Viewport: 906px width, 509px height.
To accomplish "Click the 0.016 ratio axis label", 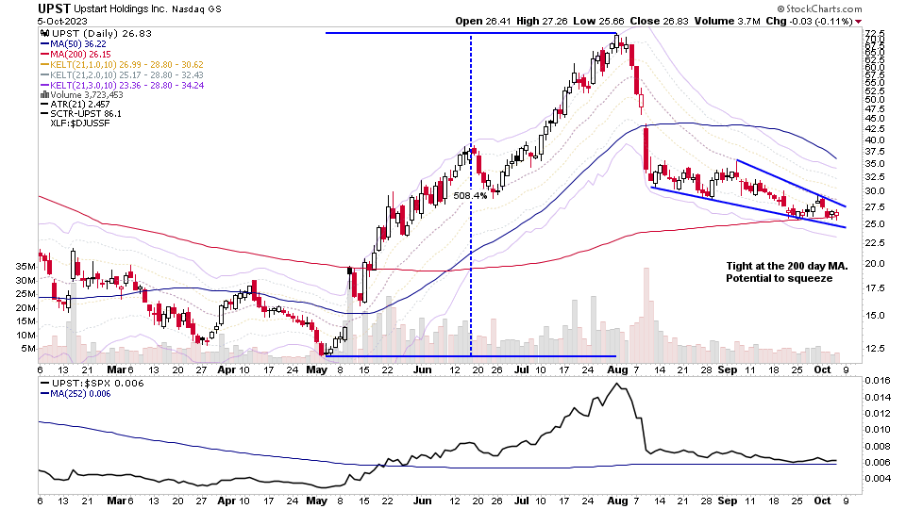I will point(877,381).
